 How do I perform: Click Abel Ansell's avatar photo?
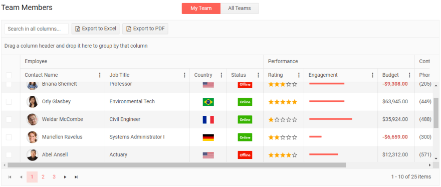click(x=33, y=154)
